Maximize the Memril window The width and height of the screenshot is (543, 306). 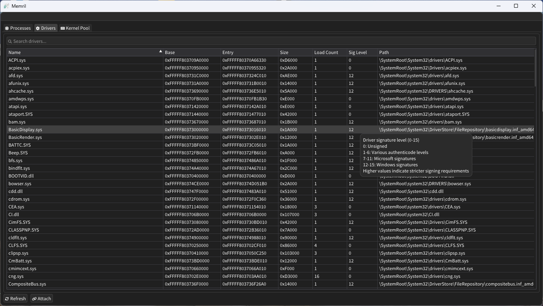point(516,6)
